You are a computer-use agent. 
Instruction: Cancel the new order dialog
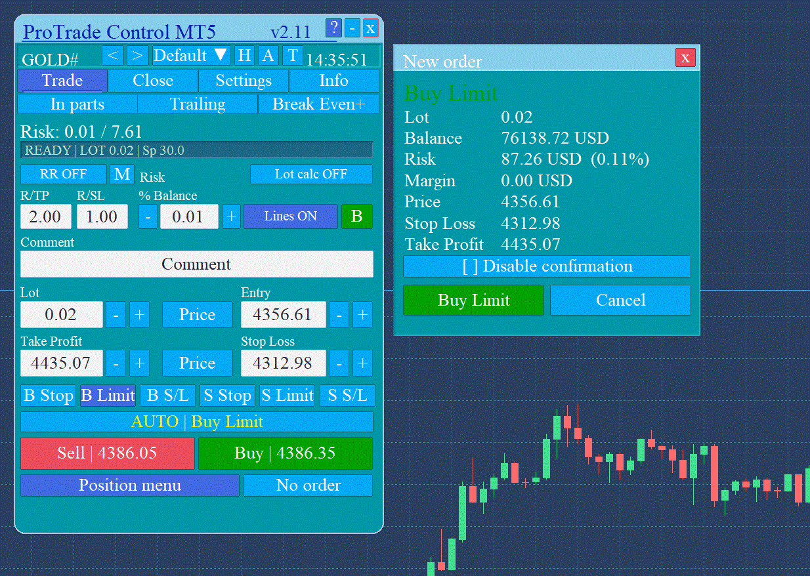point(620,300)
